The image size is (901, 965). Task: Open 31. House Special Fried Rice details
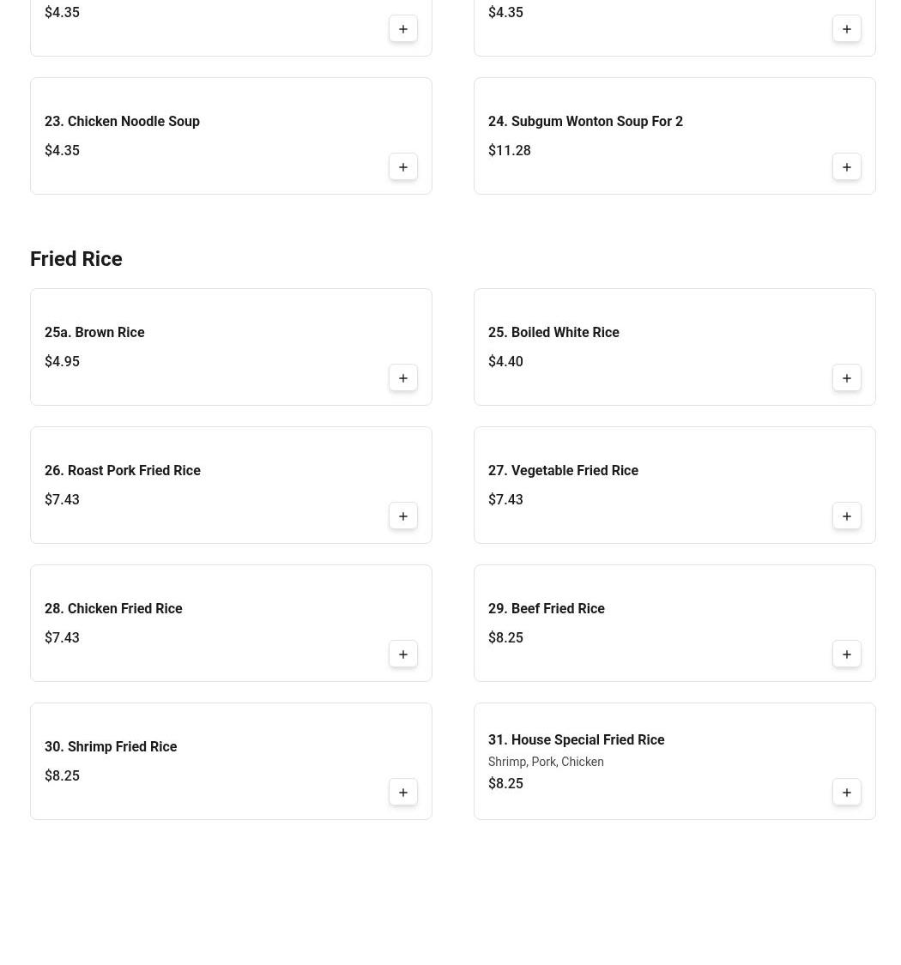[576, 740]
